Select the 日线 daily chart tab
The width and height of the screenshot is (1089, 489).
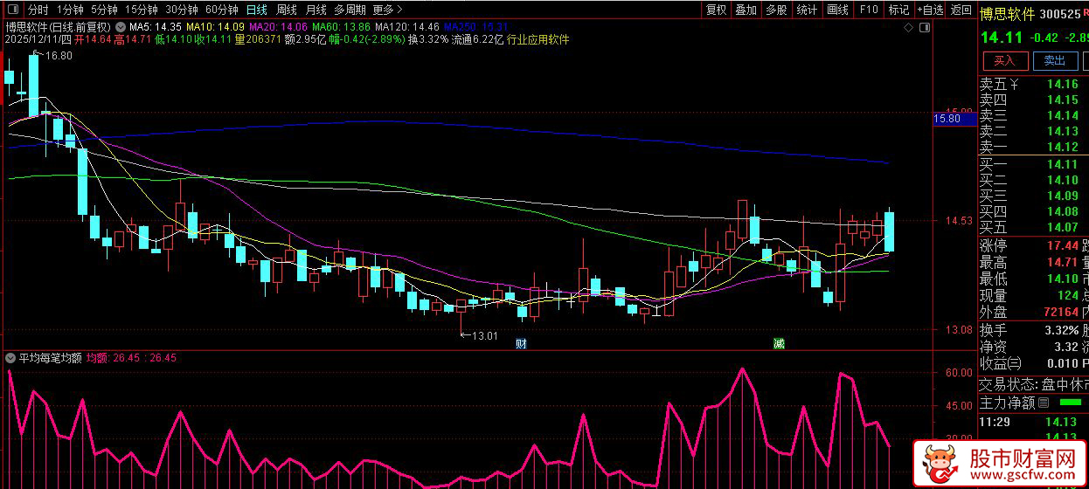point(257,10)
